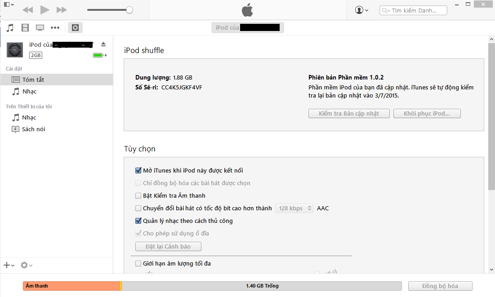Minimize the iTunes window

point(457,4)
